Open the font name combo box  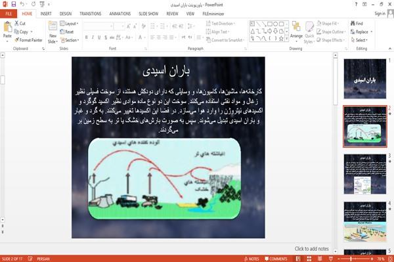coord(98,26)
